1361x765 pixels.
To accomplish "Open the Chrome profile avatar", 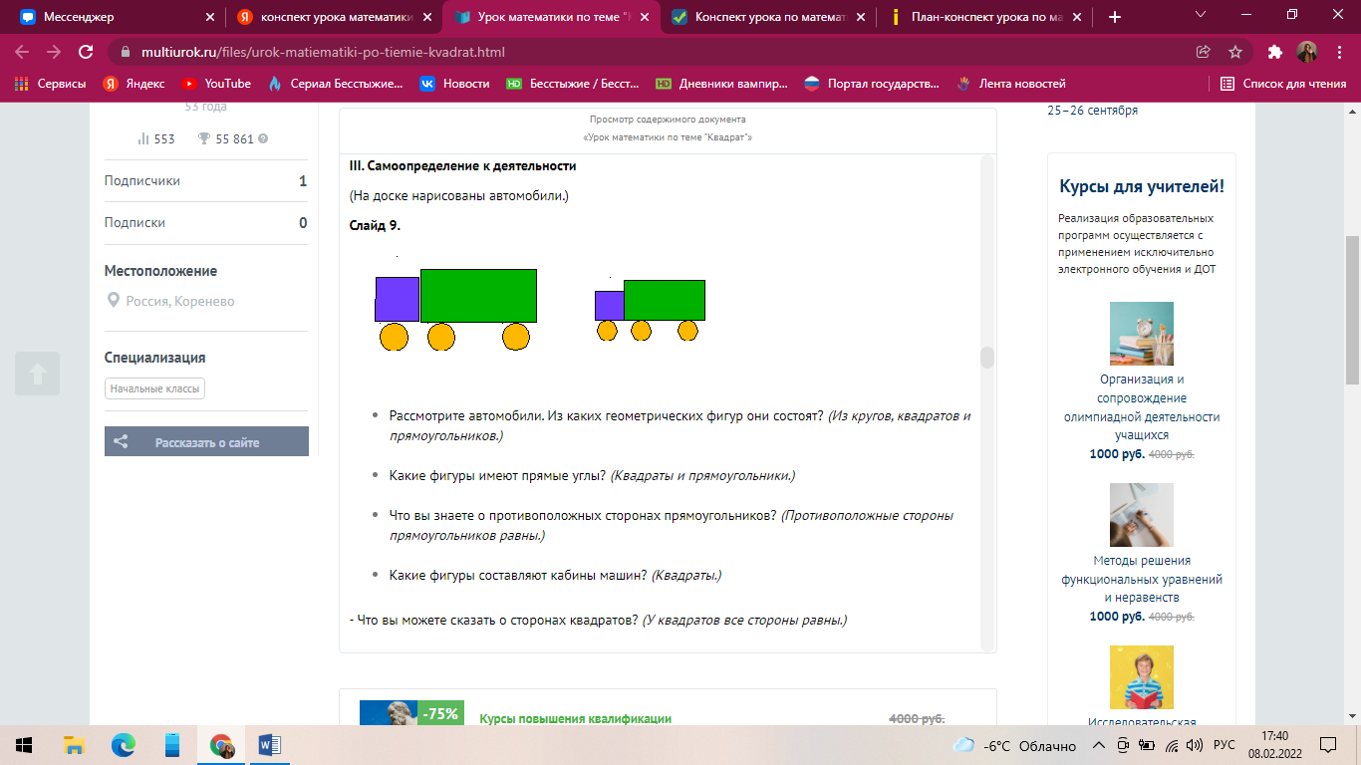I will click(x=1307, y=52).
